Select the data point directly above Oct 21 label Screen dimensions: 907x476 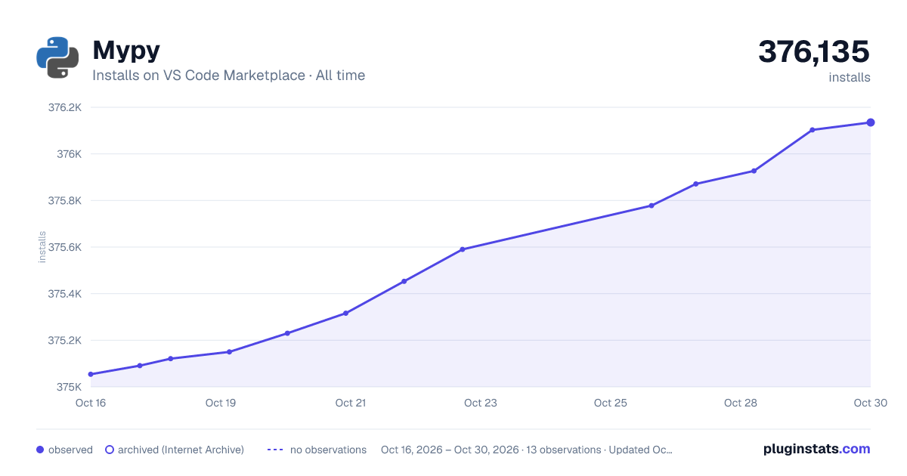[345, 313]
